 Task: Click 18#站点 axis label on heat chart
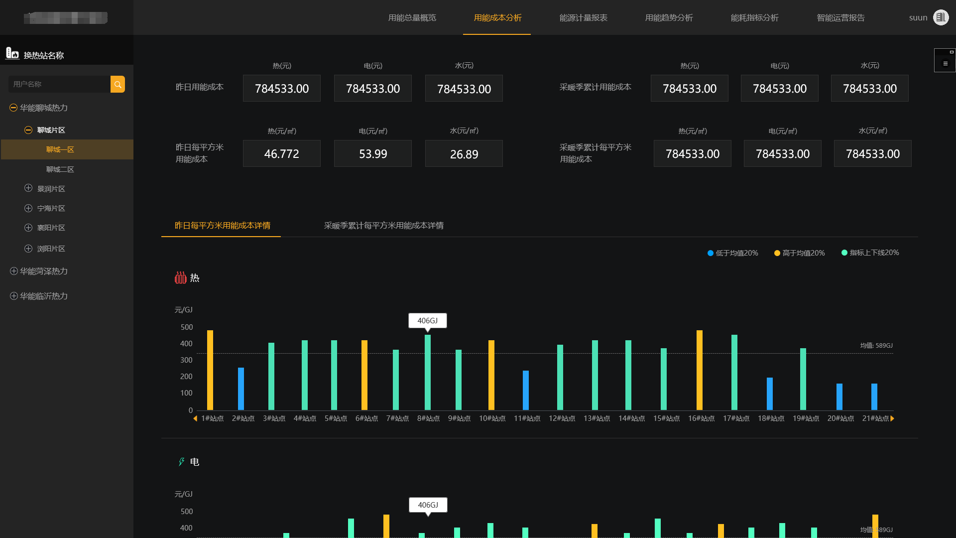771,418
